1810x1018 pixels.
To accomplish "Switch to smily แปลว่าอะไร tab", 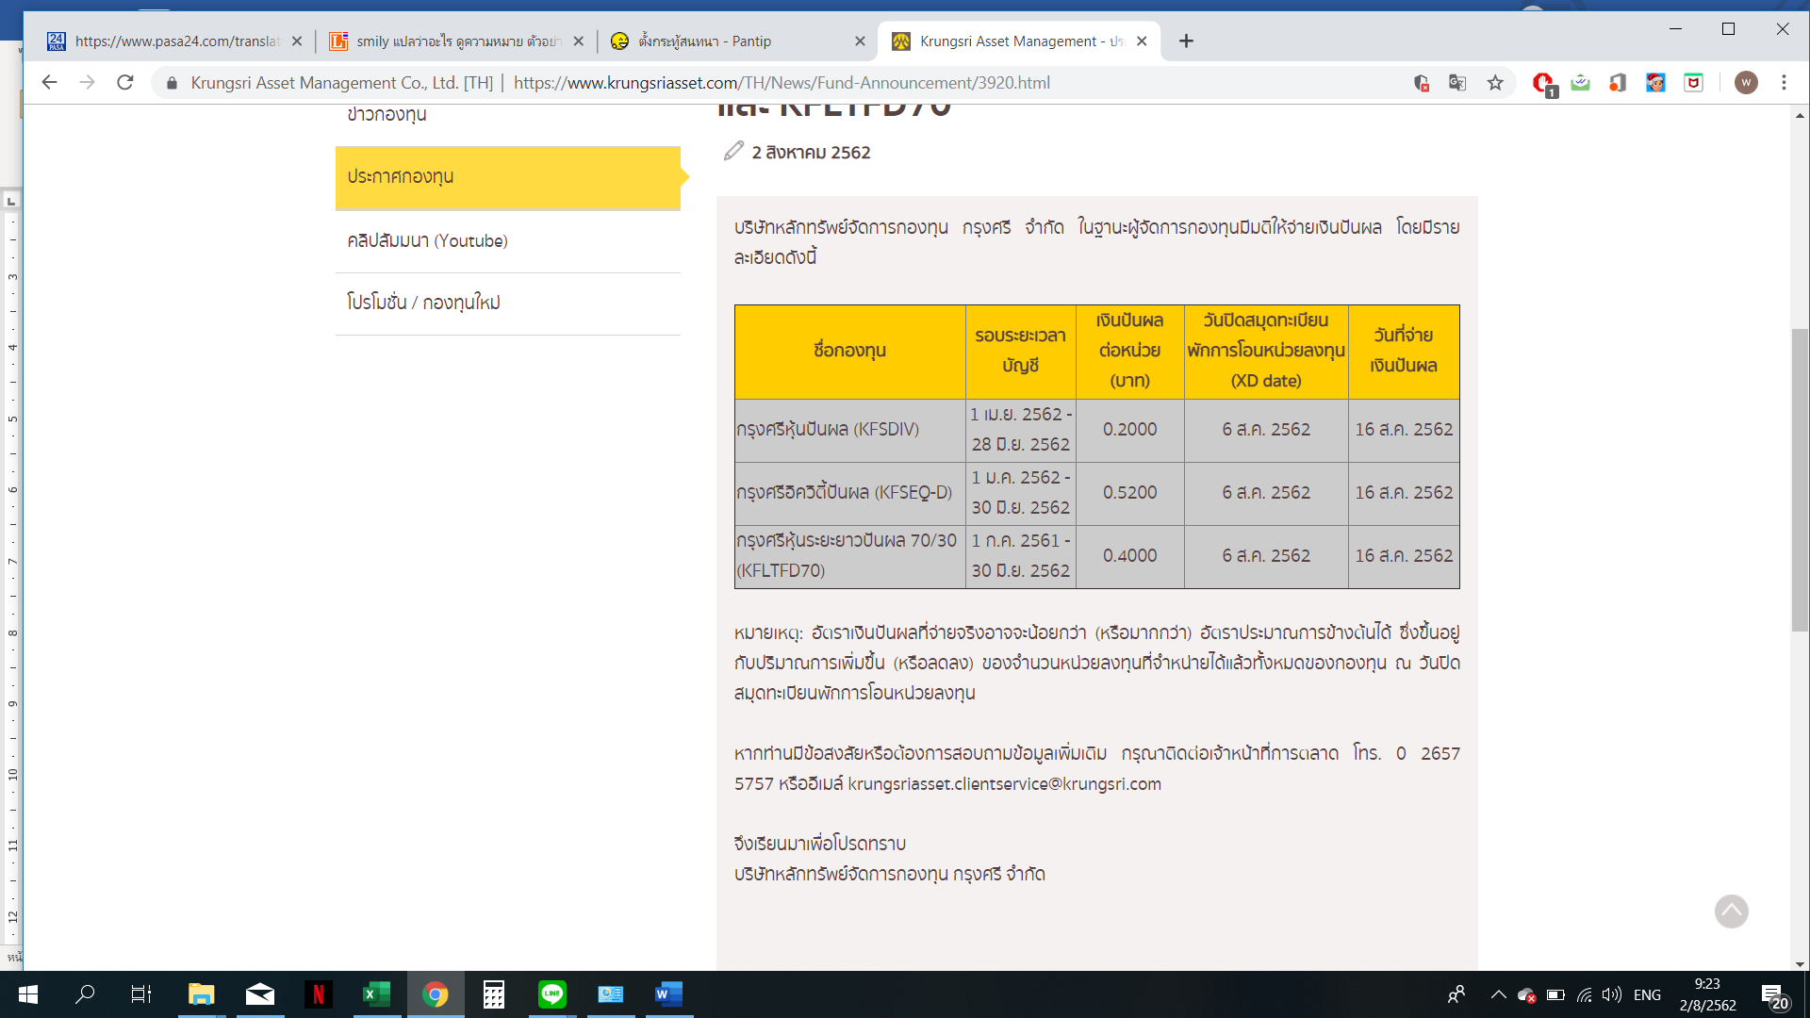I will coord(456,41).
